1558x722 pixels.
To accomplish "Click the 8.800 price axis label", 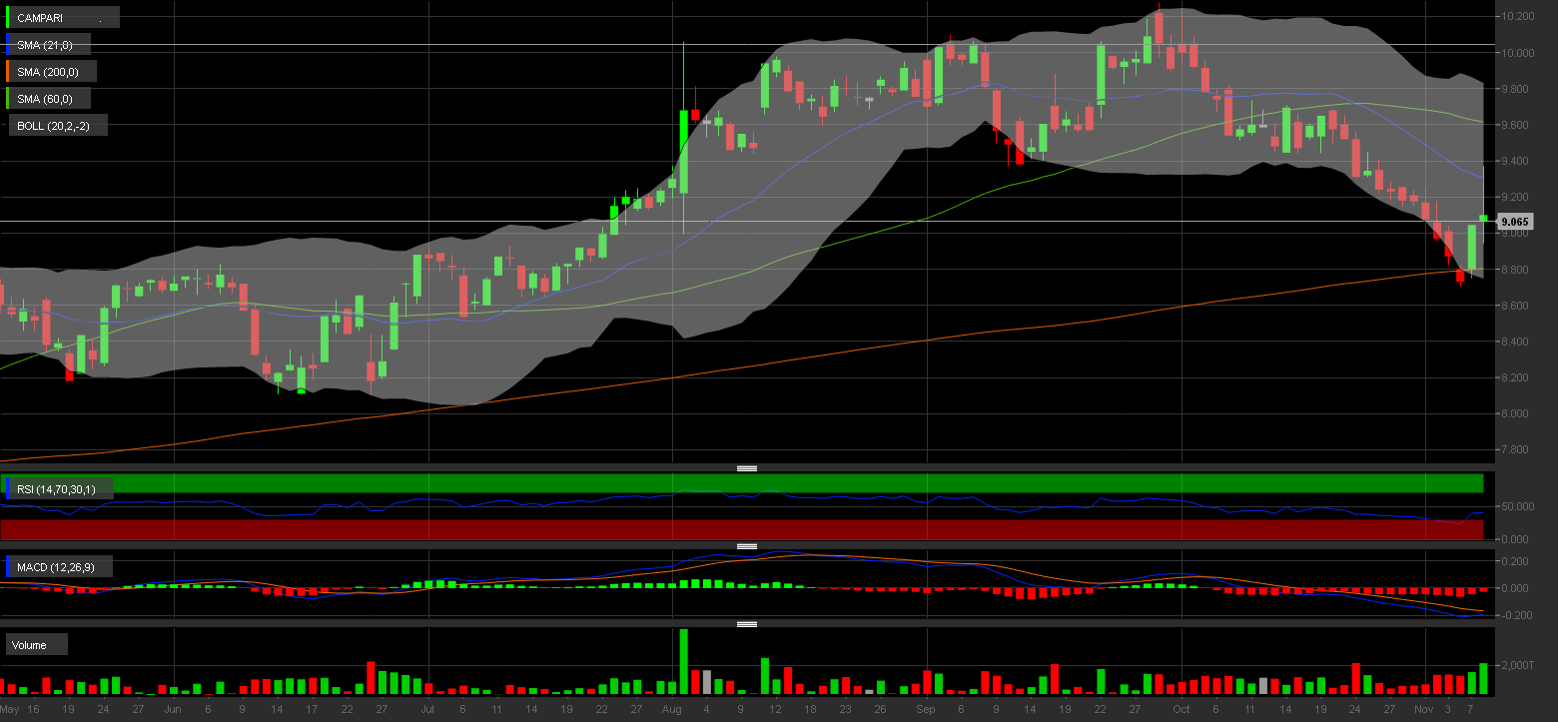I will pos(1517,270).
